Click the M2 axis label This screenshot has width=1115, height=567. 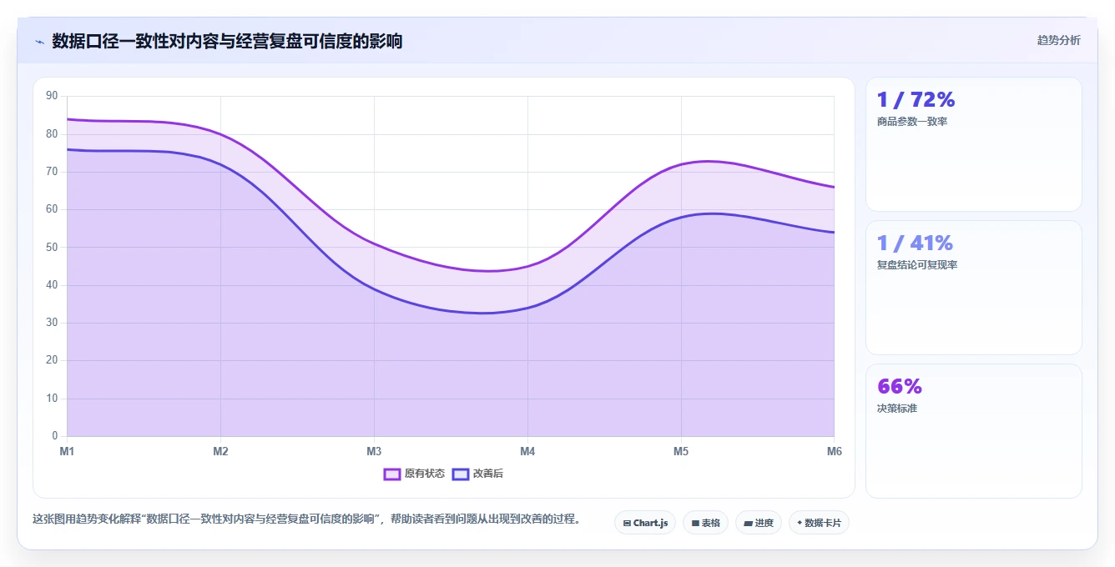point(220,451)
